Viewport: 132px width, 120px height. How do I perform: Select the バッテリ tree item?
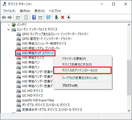pyautogui.click(x=22, y=25)
